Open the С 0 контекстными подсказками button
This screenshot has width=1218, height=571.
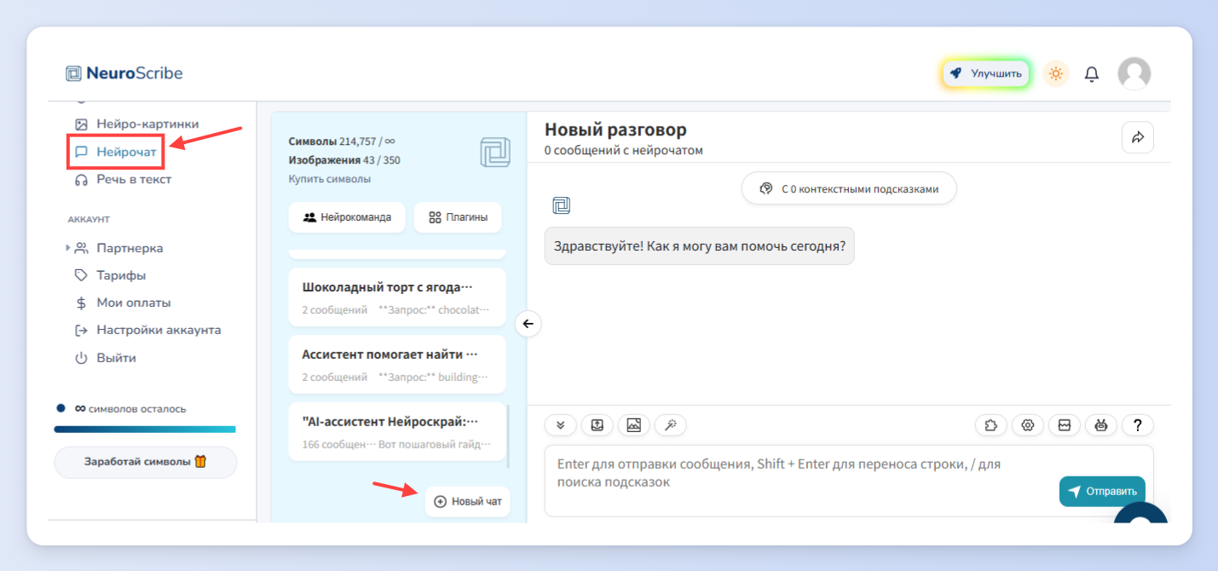pyautogui.click(x=849, y=188)
